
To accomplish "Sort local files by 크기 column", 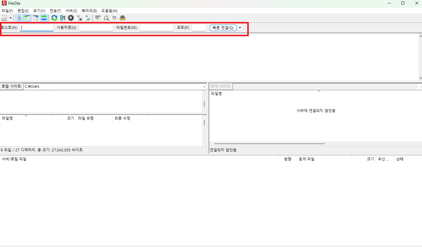I will click(x=64, y=118).
